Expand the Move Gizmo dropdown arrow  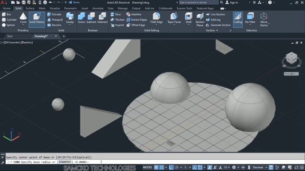(x=269, y=24)
